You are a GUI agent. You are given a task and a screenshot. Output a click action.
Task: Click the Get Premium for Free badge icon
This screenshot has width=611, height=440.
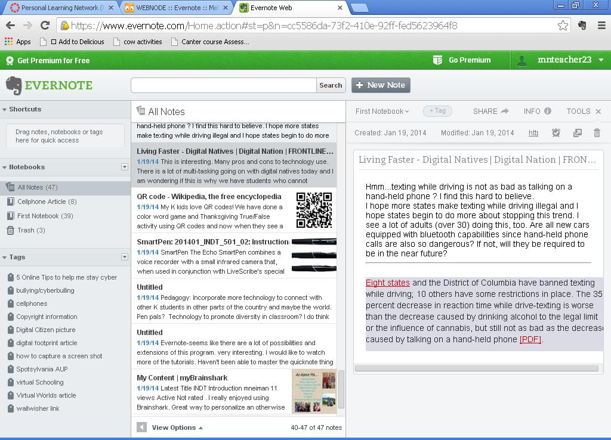click(x=10, y=60)
